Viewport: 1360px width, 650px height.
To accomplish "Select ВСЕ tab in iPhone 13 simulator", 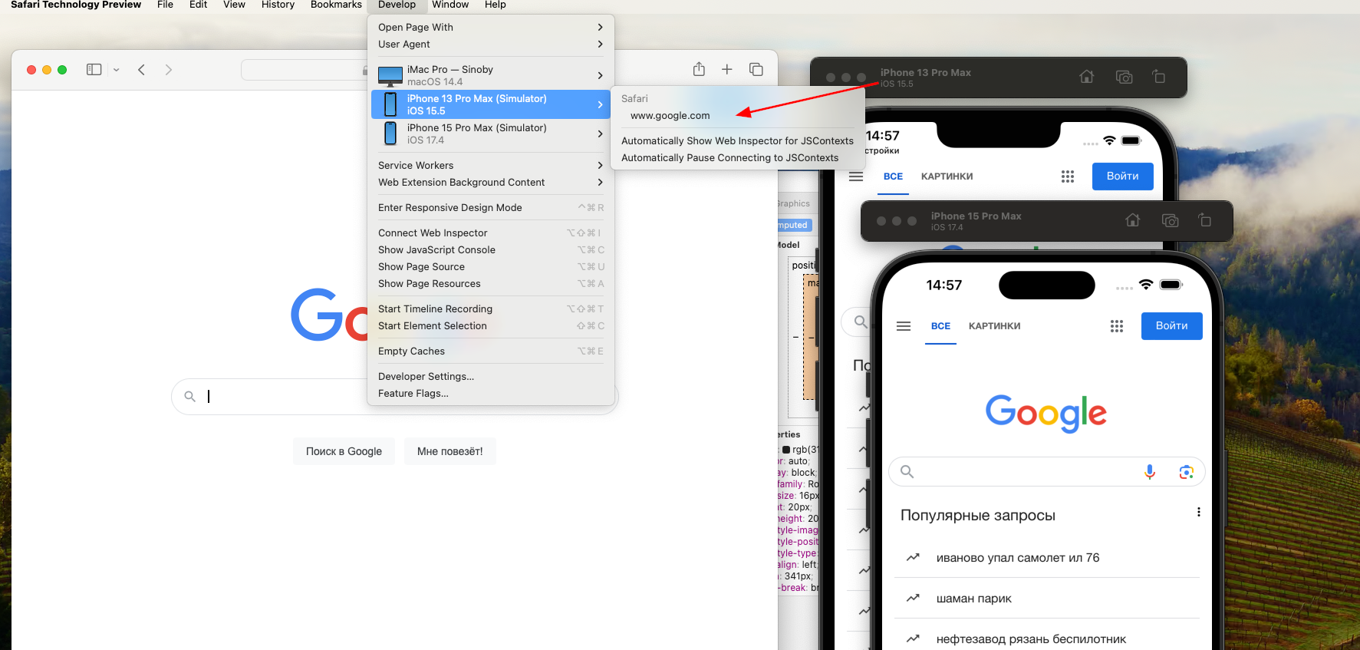I will [x=893, y=177].
